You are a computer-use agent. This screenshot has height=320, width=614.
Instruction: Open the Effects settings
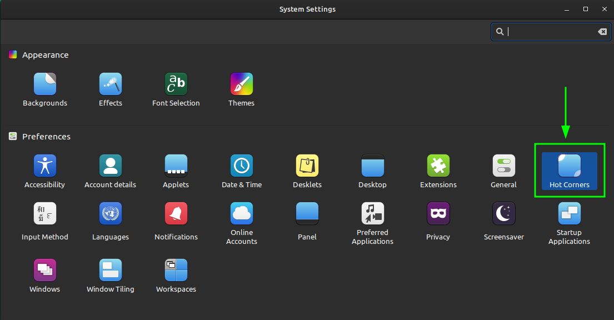110,89
